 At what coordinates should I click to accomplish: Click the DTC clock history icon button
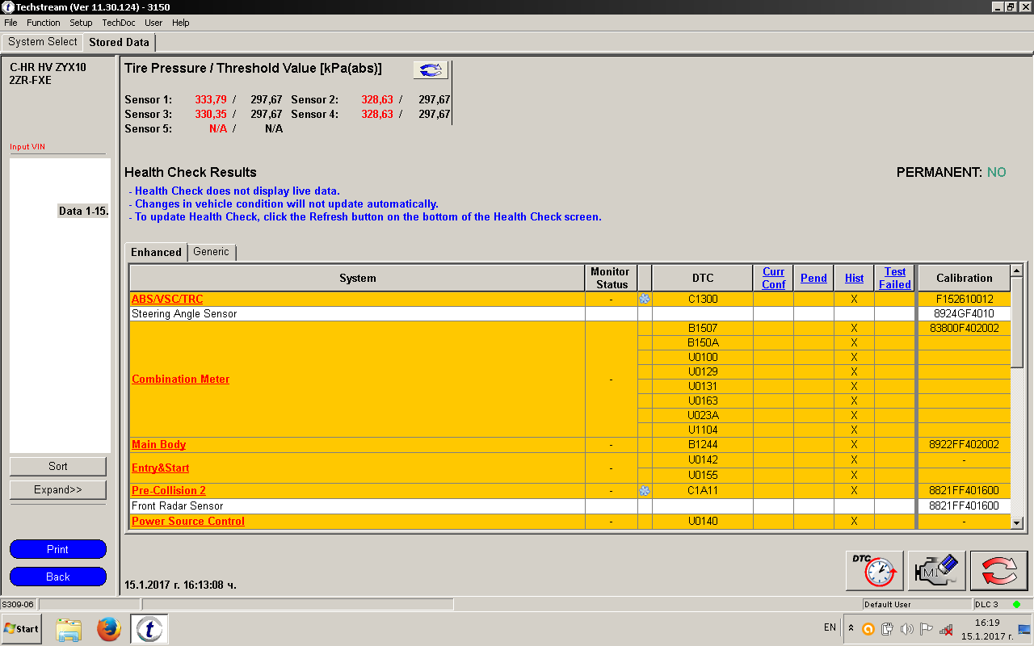pos(874,571)
